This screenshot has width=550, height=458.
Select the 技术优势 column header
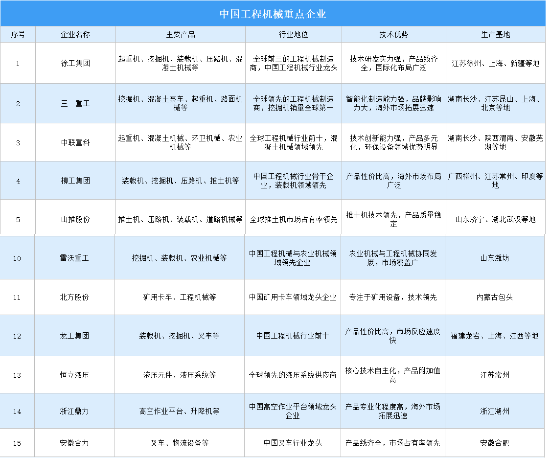click(x=394, y=34)
